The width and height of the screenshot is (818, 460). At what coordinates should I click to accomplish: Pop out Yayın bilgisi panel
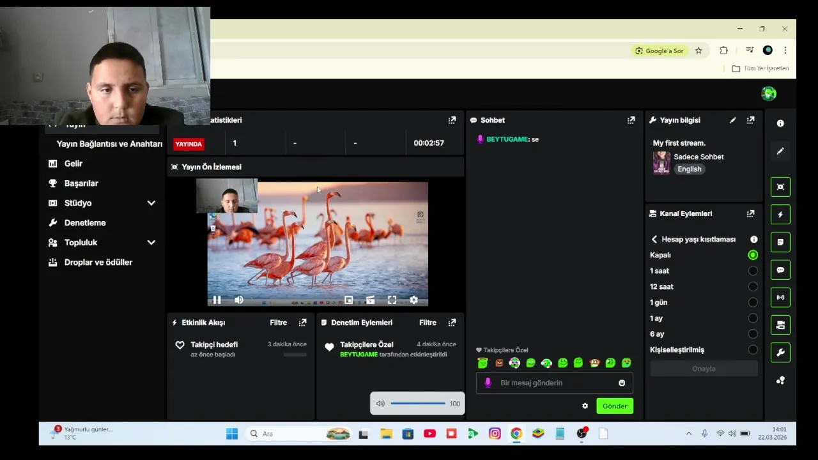(750, 119)
